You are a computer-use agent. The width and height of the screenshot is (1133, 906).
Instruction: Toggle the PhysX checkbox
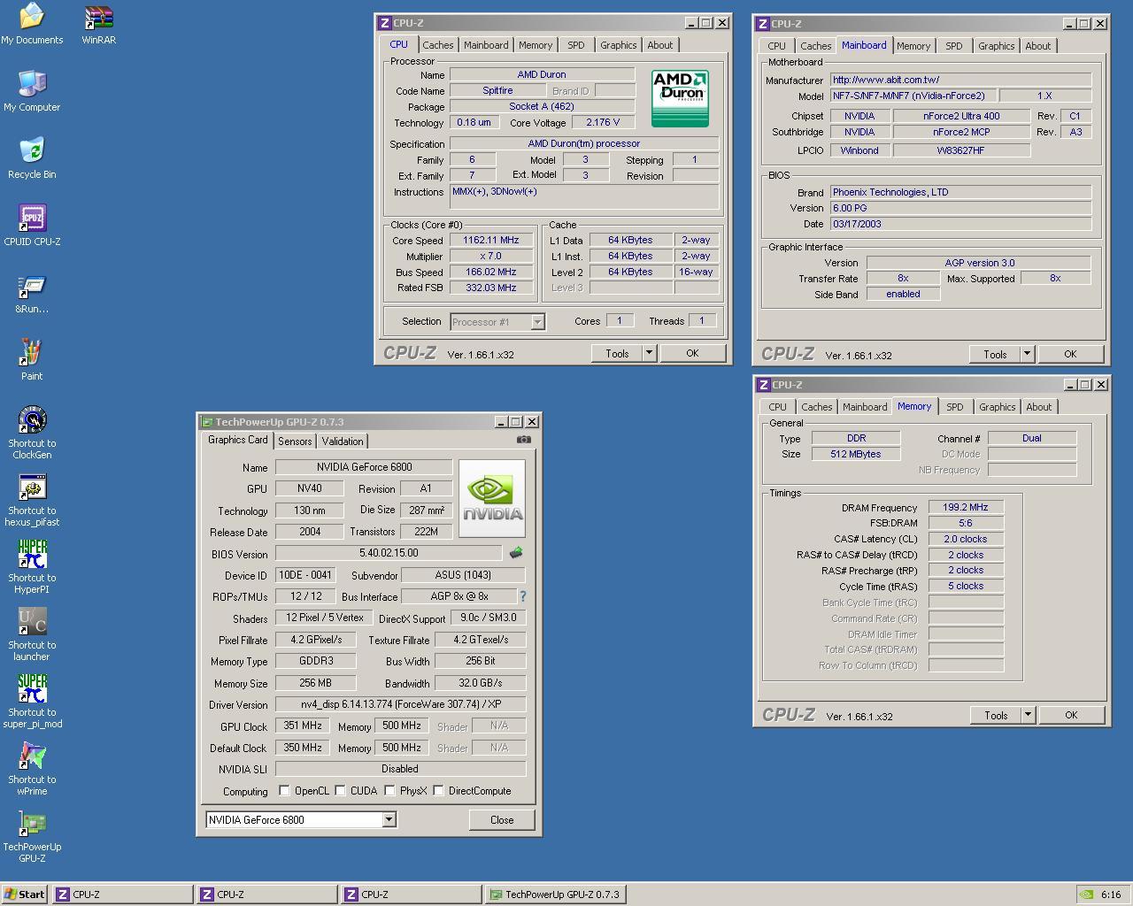click(389, 791)
